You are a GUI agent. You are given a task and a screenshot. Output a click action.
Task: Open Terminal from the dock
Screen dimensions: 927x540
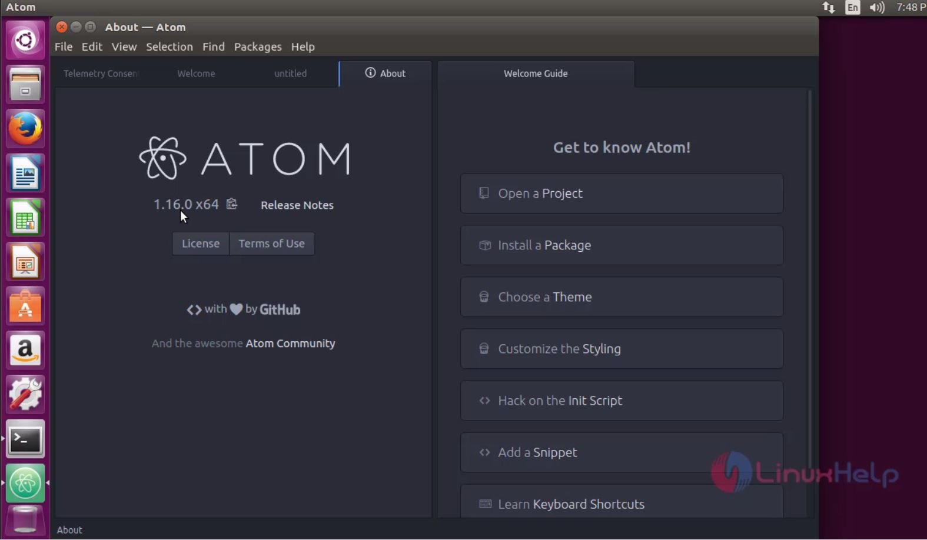point(25,439)
